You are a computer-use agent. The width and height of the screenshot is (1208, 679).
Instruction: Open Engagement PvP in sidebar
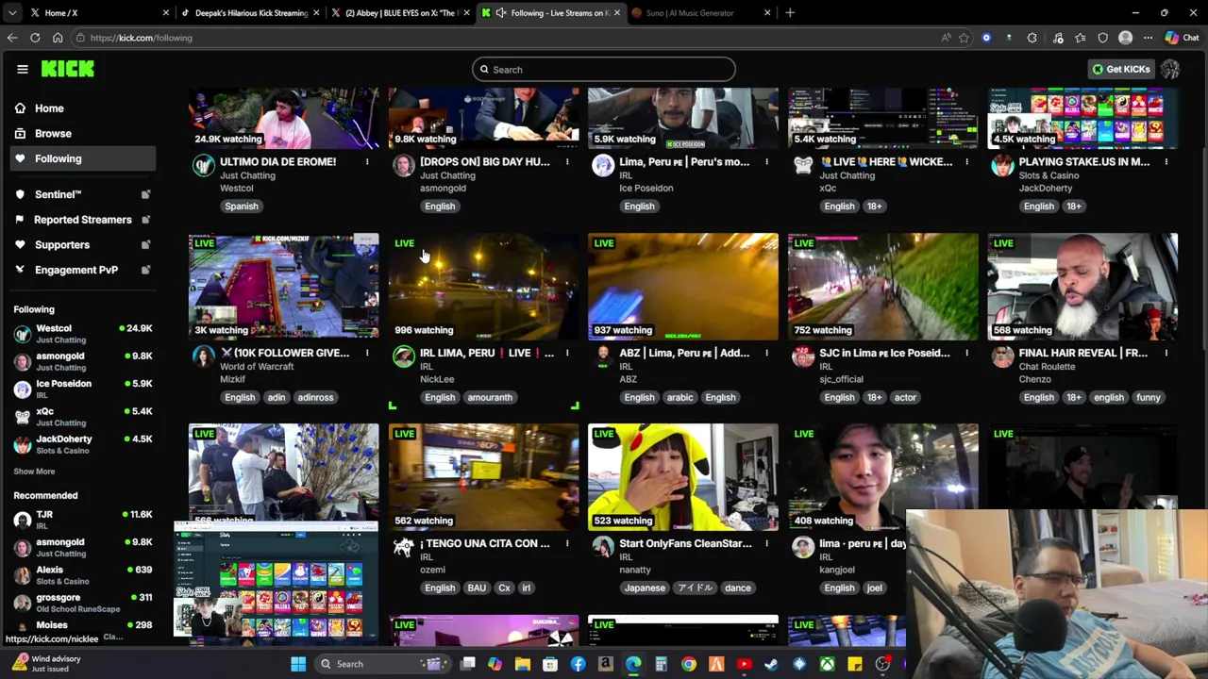(x=83, y=270)
